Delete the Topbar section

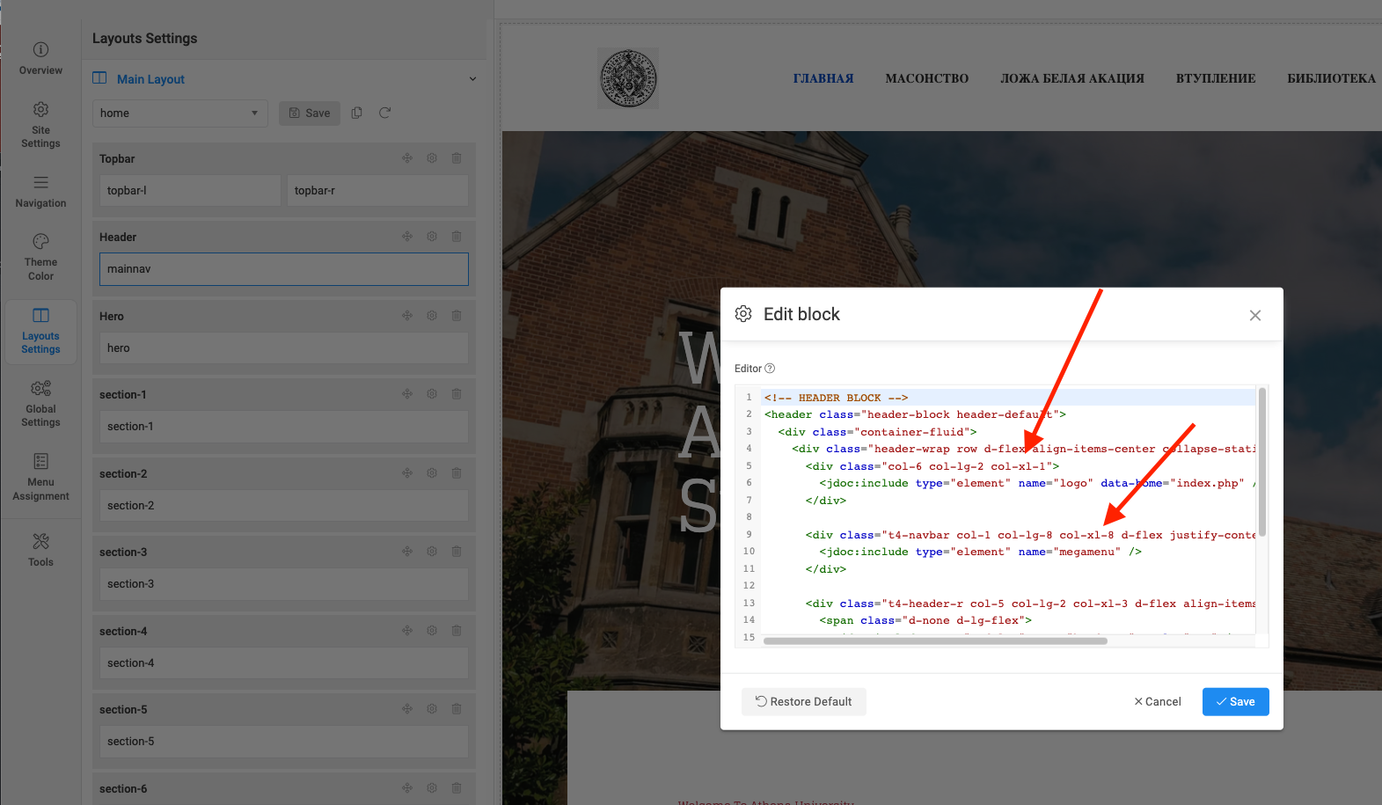tap(457, 158)
